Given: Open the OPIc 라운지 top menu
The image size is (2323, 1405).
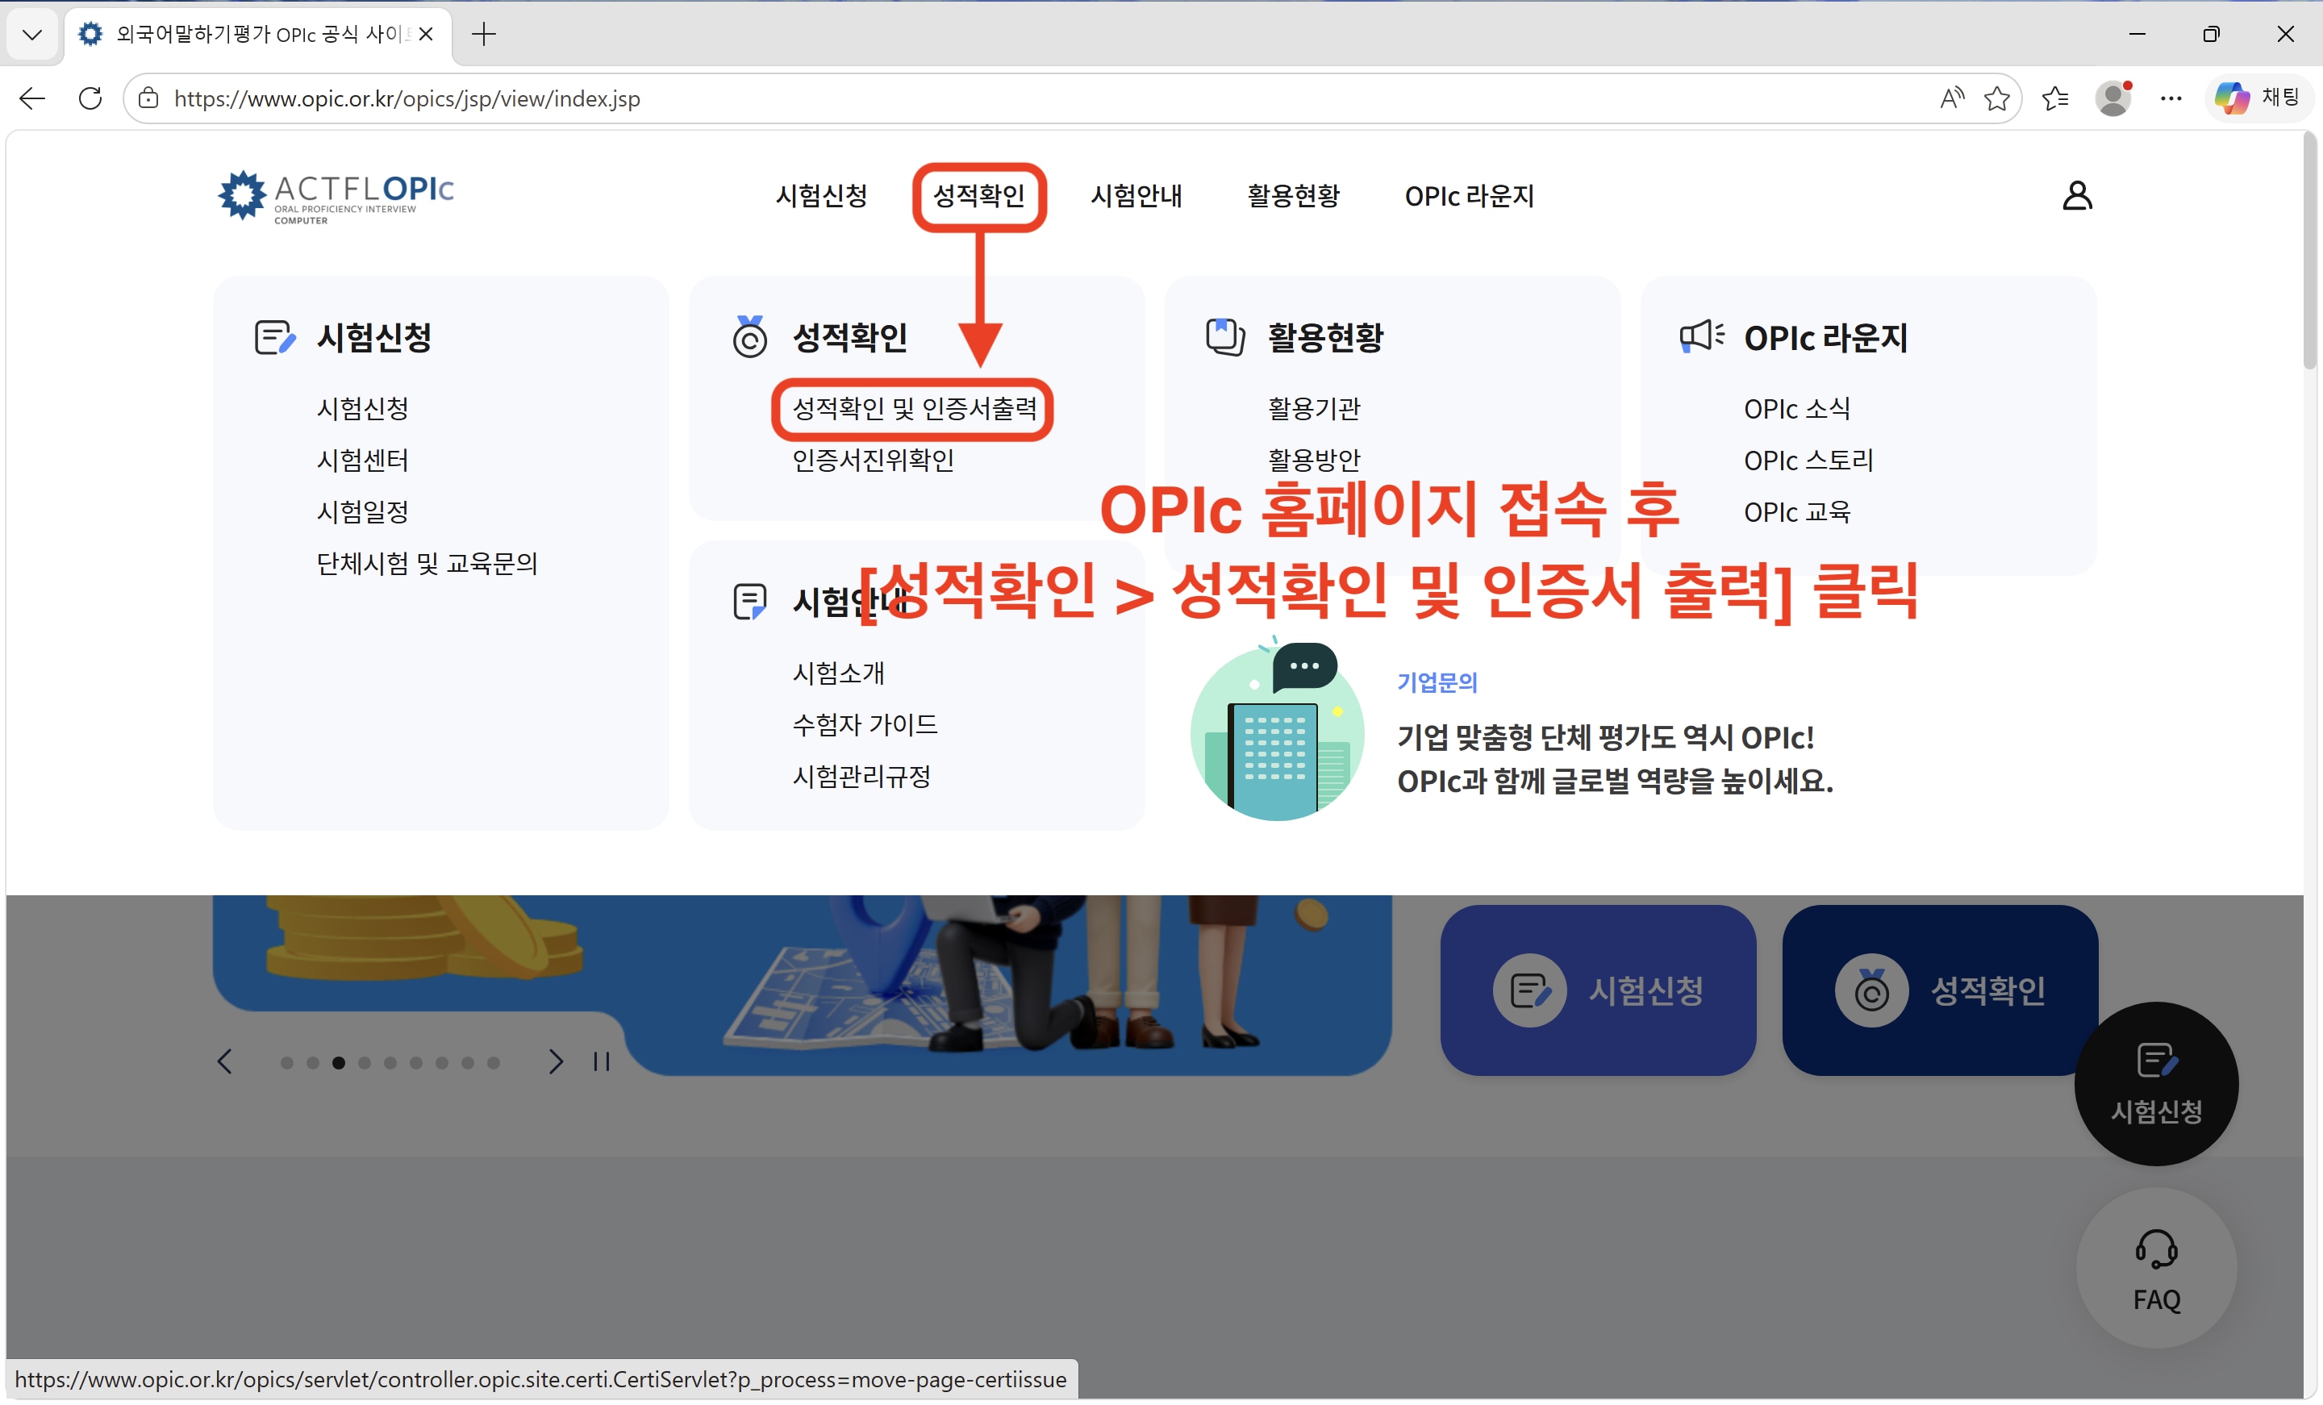Looking at the screenshot, I should coord(1469,196).
